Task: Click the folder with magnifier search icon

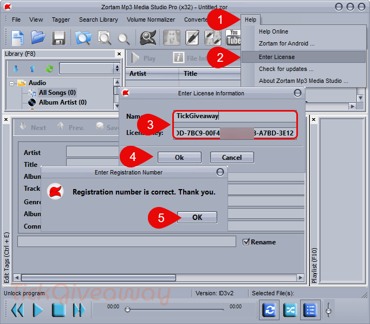Action: coord(83,38)
